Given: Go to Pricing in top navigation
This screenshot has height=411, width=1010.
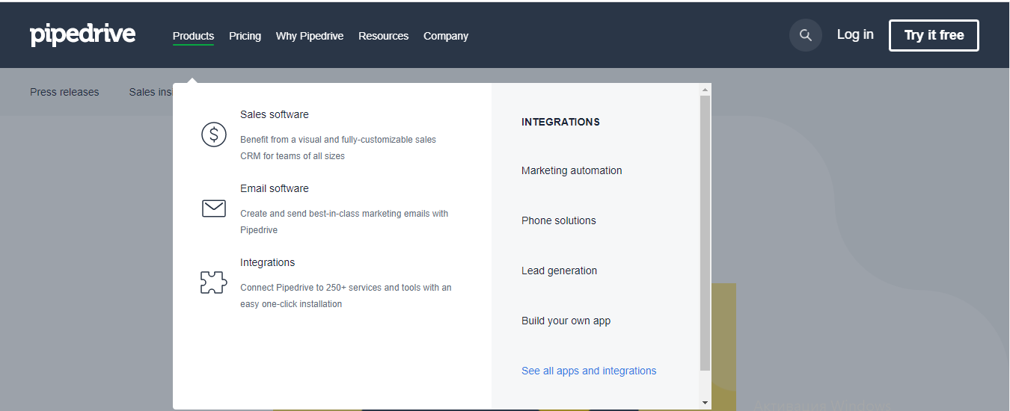Looking at the screenshot, I should [x=245, y=36].
